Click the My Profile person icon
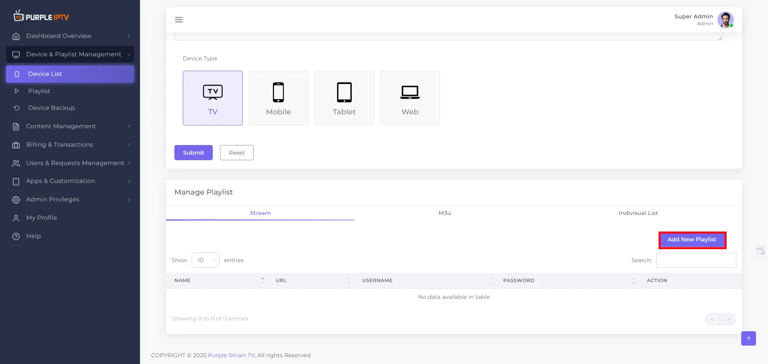The width and height of the screenshot is (768, 364). (x=16, y=218)
